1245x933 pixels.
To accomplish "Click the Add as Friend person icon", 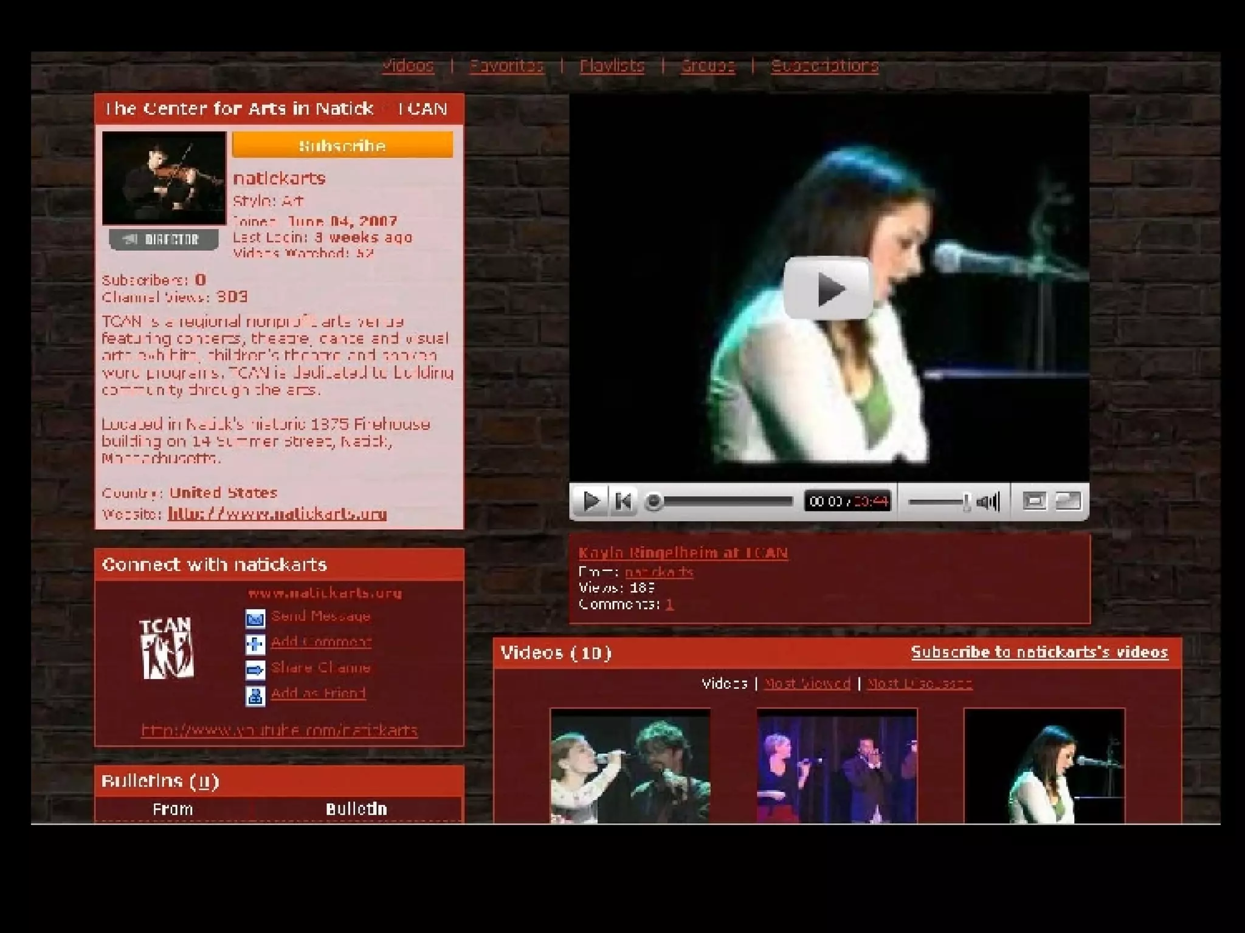I will (255, 695).
